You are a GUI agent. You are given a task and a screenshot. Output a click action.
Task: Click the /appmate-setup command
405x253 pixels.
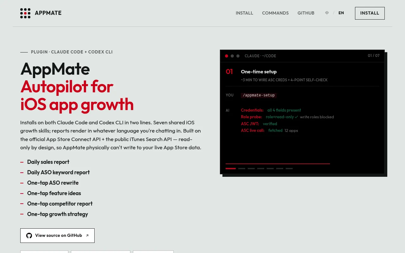pyautogui.click(x=259, y=95)
